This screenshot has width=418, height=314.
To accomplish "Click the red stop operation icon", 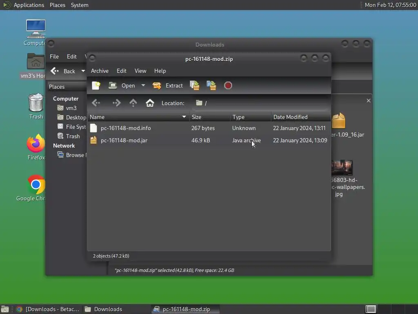I will point(228,86).
